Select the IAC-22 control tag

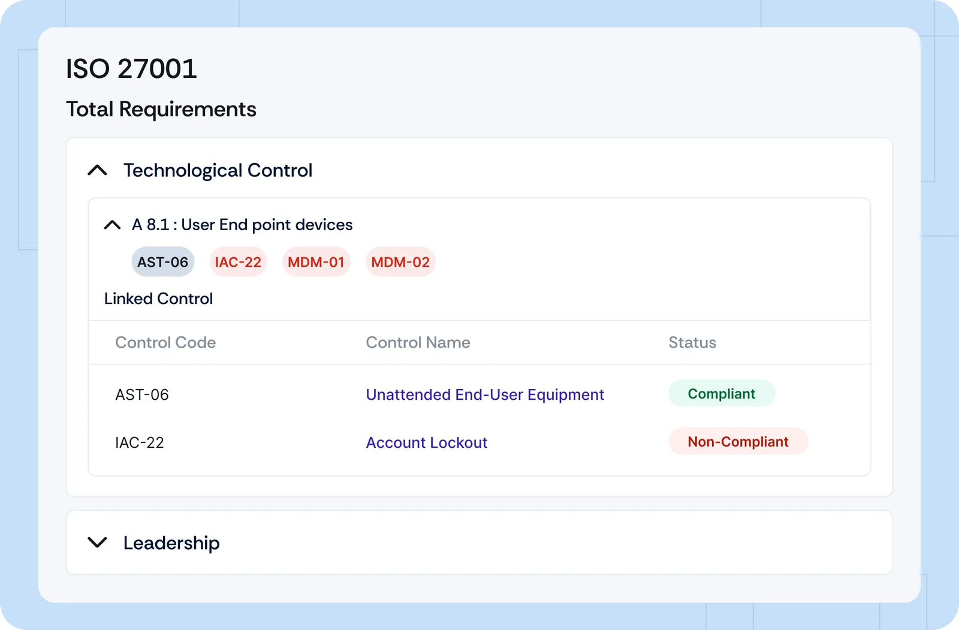coord(238,262)
